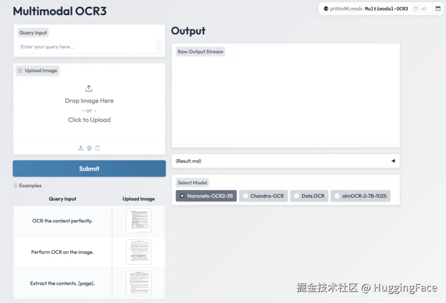The image size is (446, 303).
Task: Open thumbnail for Perform OCR on the image row
Action: pyautogui.click(x=138, y=252)
